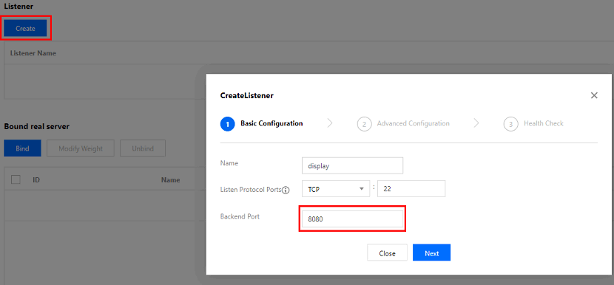This screenshot has height=285, width=614.
Task: Focus the Backend Port input field
Action: (x=352, y=219)
